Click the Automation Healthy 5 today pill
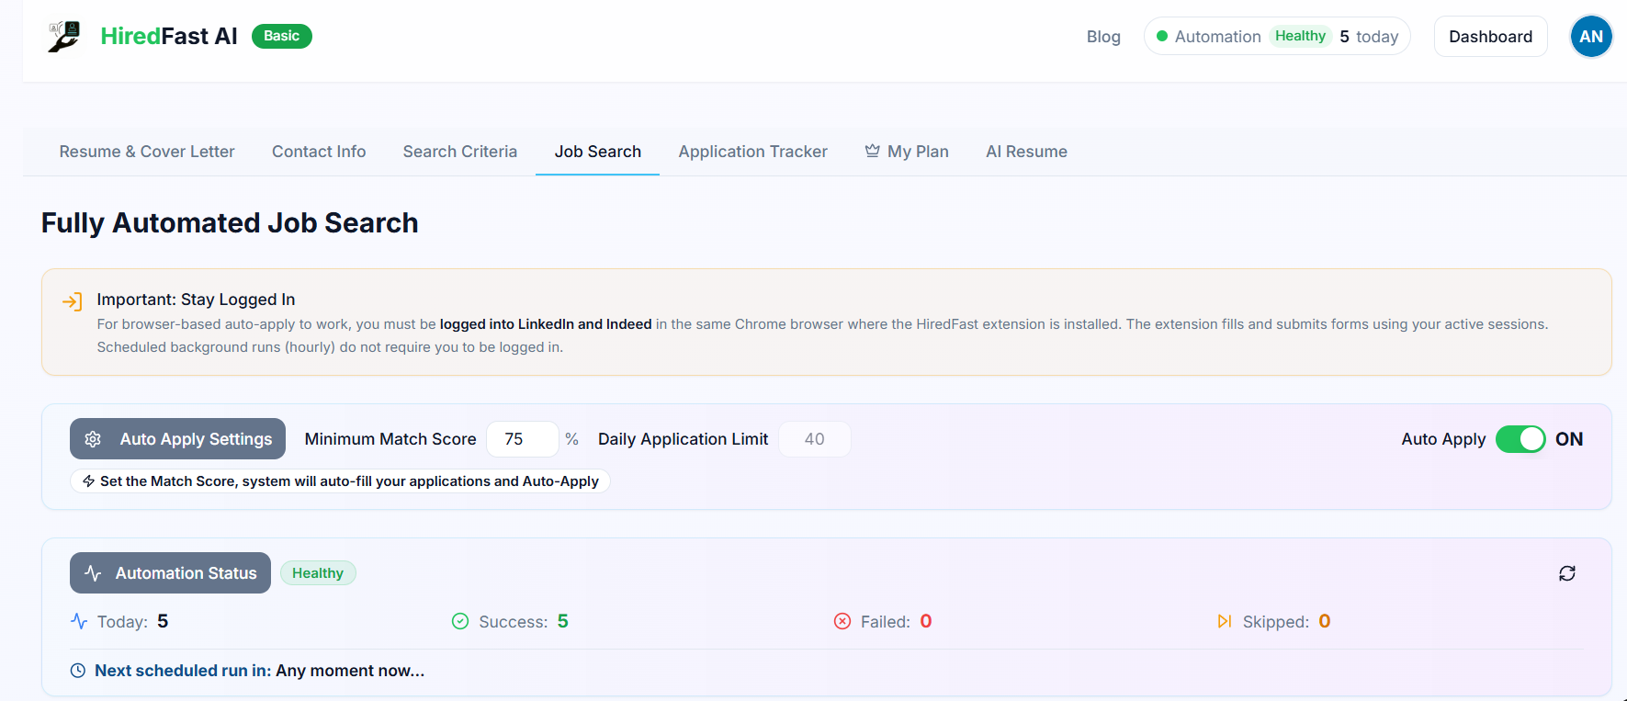1627x701 pixels. coord(1277,37)
